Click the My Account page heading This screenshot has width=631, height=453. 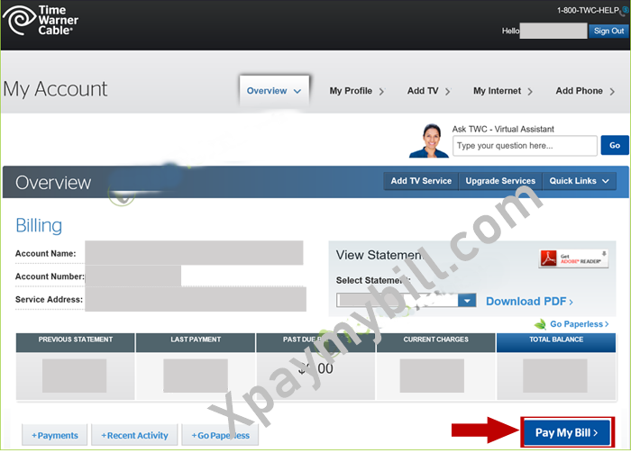click(x=55, y=89)
